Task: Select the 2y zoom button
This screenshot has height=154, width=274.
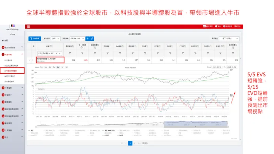Action: click(58, 67)
